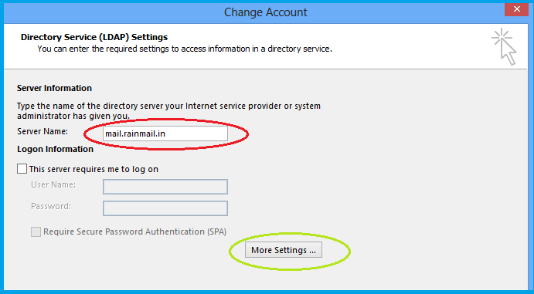Image resolution: width=534 pixels, height=294 pixels.
Task: Click the Logon Information section label
Action: [55, 149]
